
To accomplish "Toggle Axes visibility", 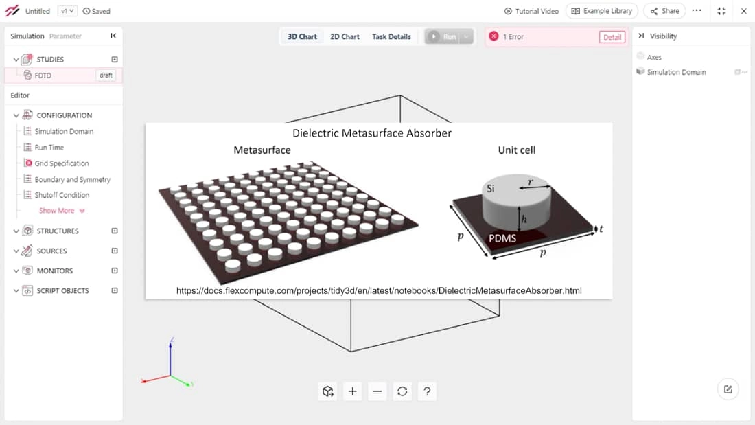I will pyautogui.click(x=640, y=57).
